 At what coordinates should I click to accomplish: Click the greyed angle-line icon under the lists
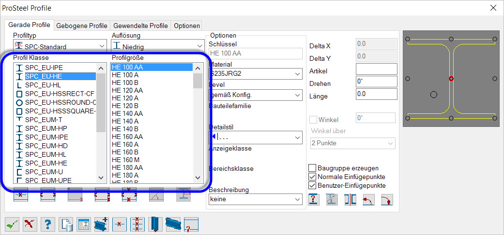pos(156,195)
